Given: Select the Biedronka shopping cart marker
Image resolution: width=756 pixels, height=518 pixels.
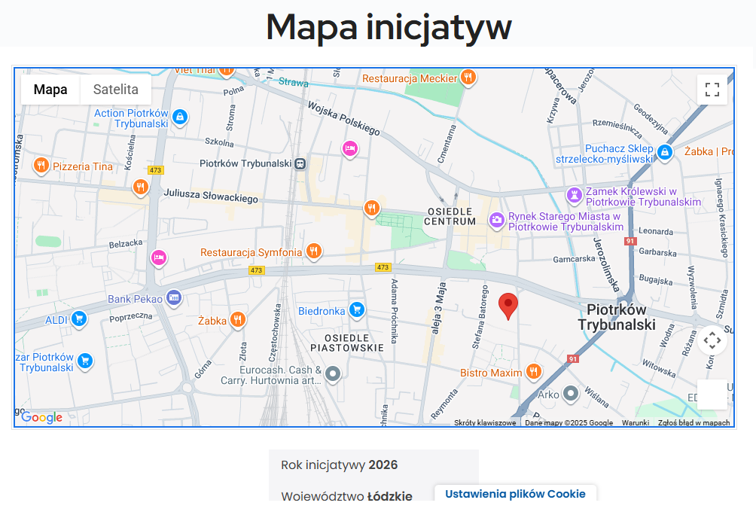Looking at the screenshot, I should point(357,309).
